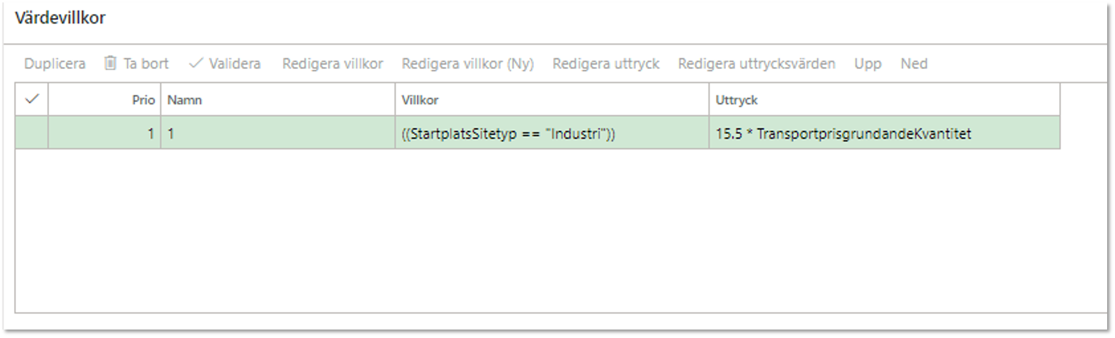
Task: Select the StartplatsSitetyp Industri condition cell
Action: [552, 133]
